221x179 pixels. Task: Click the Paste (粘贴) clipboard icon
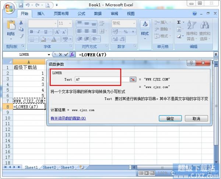(11, 27)
